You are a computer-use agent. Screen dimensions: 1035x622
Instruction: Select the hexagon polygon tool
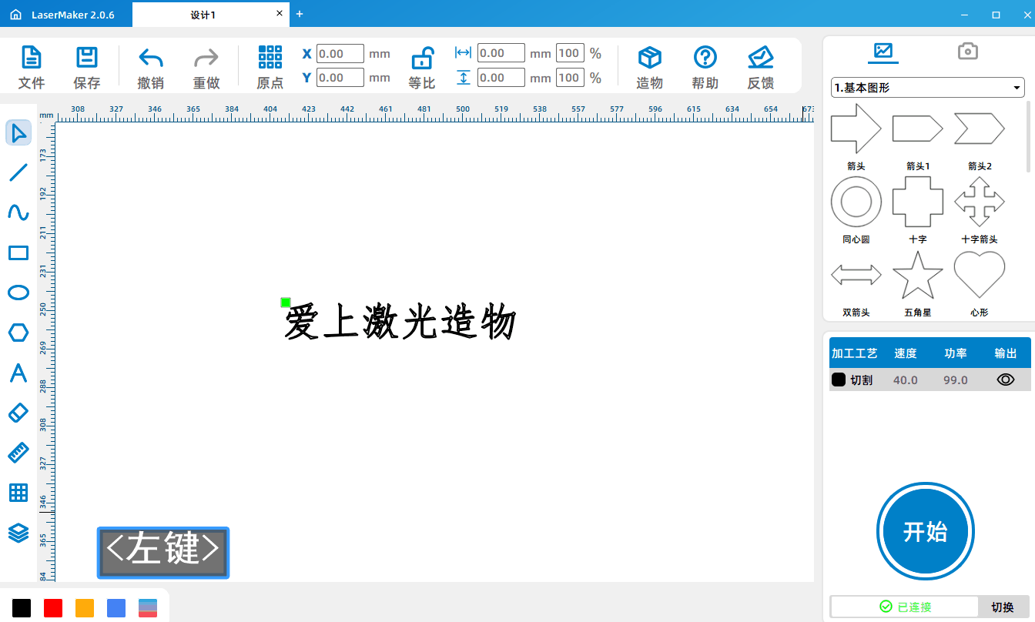coord(18,333)
